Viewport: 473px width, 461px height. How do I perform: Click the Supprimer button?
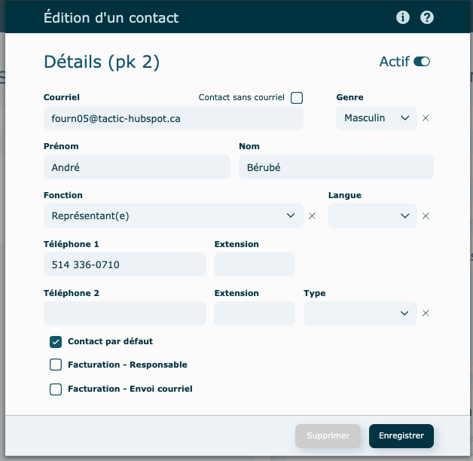329,435
